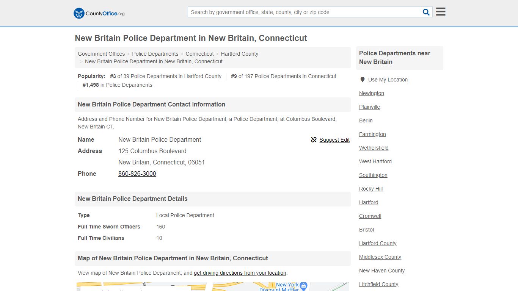
Task: Open Hartford County sidebar link
Action: (378, 243)
